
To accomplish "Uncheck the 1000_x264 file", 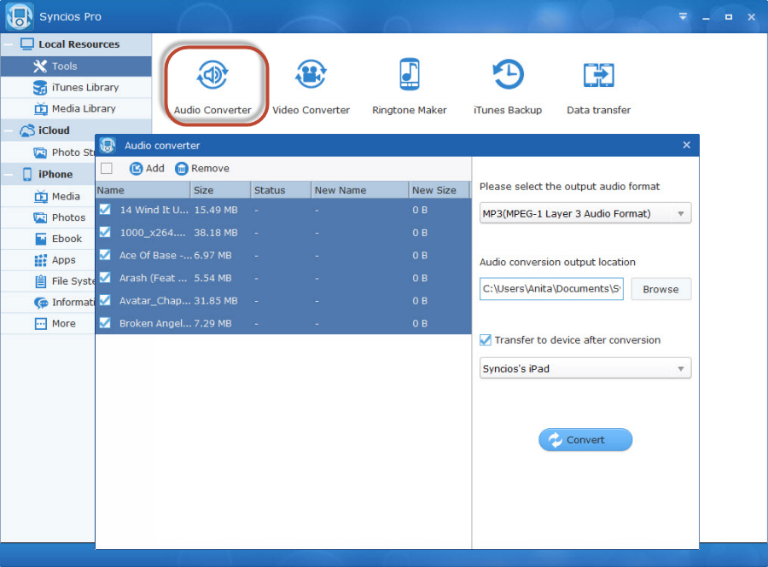I will pyautogui.click(x=105, y=232).
